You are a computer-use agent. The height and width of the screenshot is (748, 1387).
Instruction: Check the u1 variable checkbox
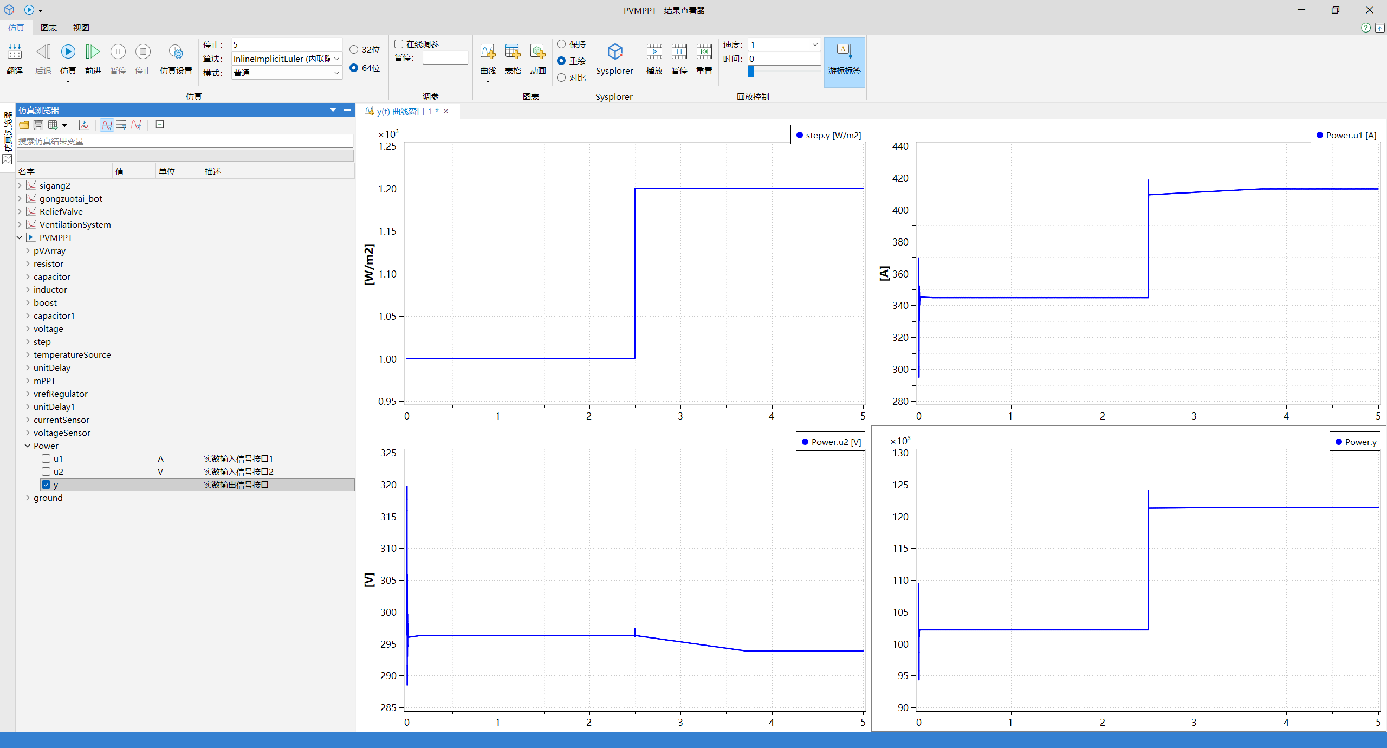[x=46, y=459]
